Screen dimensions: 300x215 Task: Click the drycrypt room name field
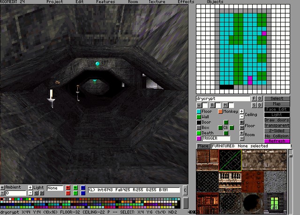223,99
